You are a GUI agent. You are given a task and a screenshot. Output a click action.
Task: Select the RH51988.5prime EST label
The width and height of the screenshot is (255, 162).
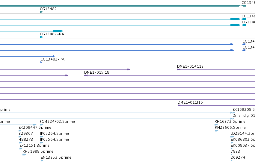point(38,152)
